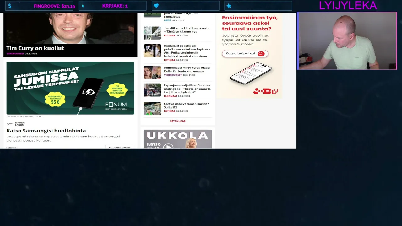The height and width of the screenshot is (226, 402).
Task: Click the streamer webcam feed
Action: coord(347,41)
